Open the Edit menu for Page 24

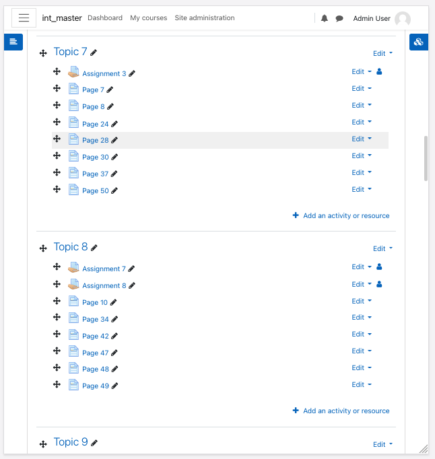[x=362, y=122]
